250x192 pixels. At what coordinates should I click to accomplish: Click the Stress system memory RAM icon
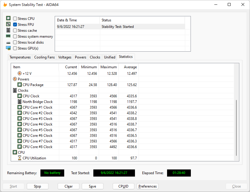point(8,36)
